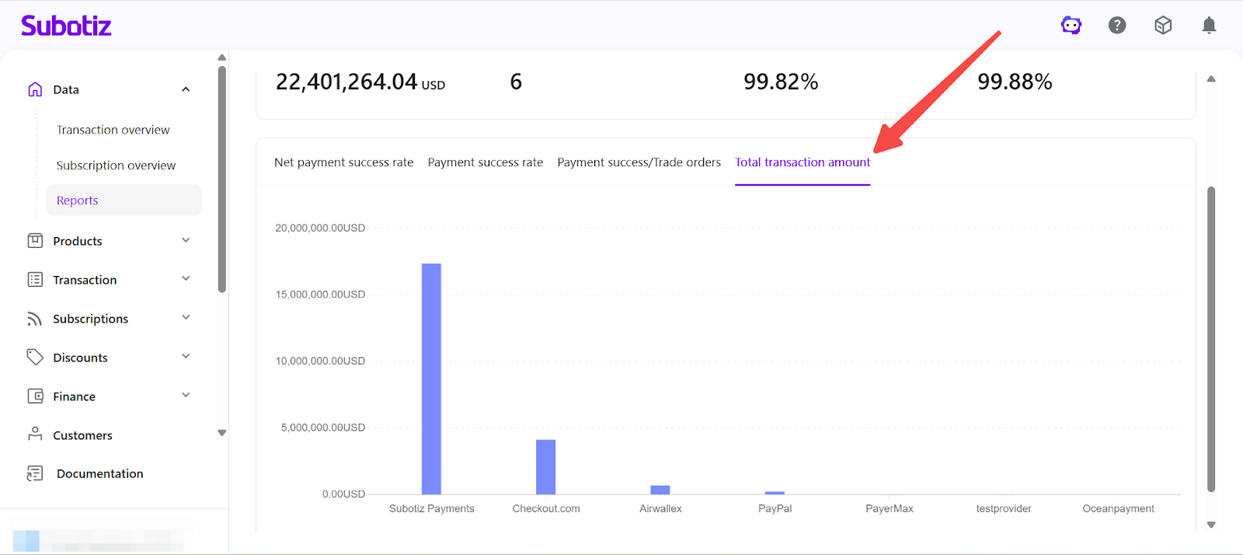
Task: Click the Subotiz logo
Action: pos(66,26)
